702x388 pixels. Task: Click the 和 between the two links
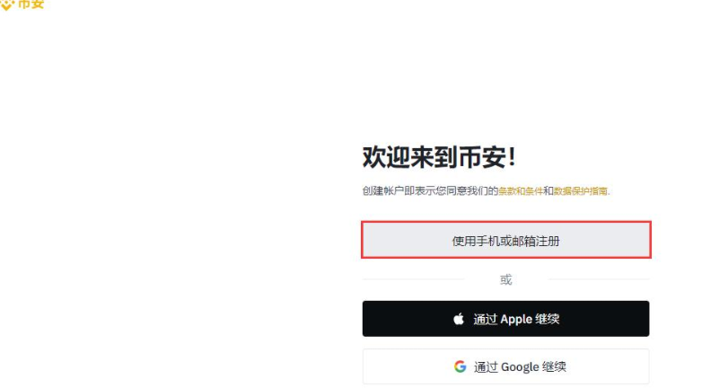tap(548, 191)
